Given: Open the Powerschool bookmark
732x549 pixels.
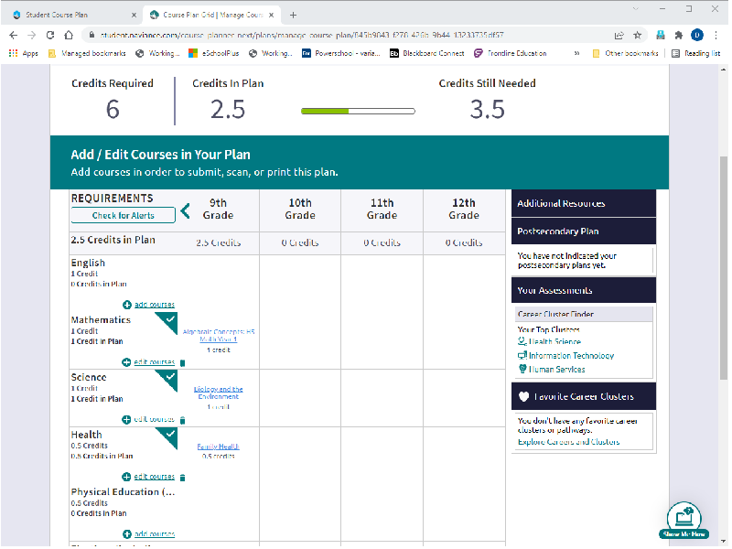Looking at the screenshot, I should coord(341,53).
